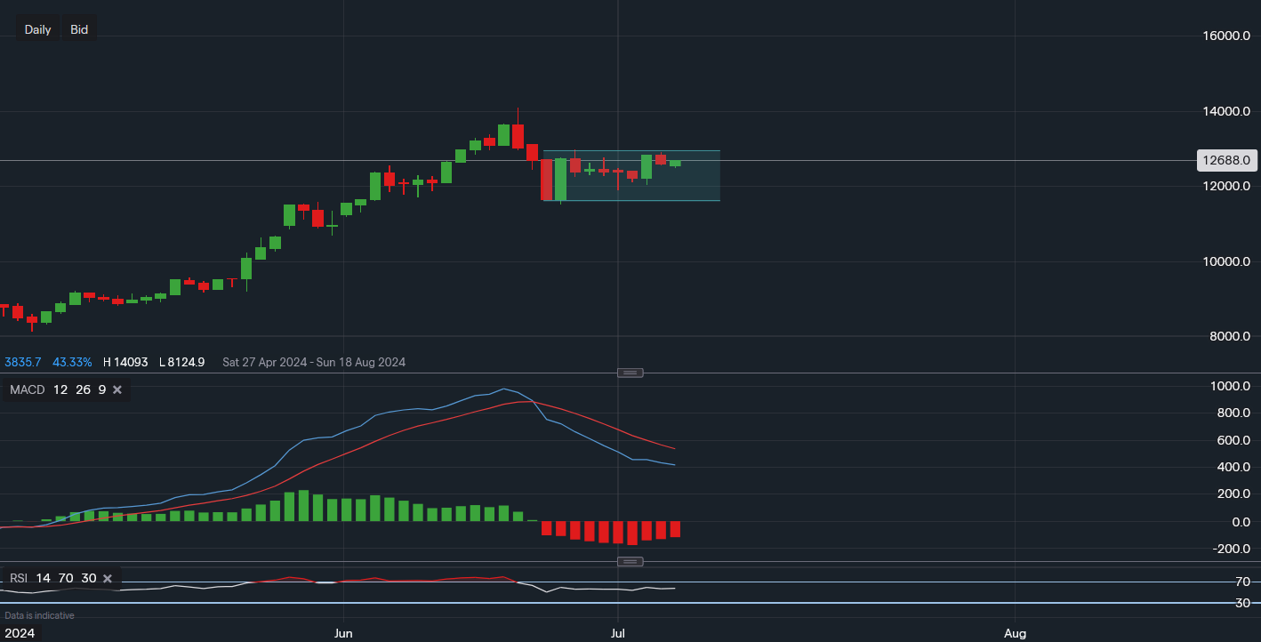1261x642 pixels.
Task: Open the Daily timeframe selector
Action: click(37, 28)
